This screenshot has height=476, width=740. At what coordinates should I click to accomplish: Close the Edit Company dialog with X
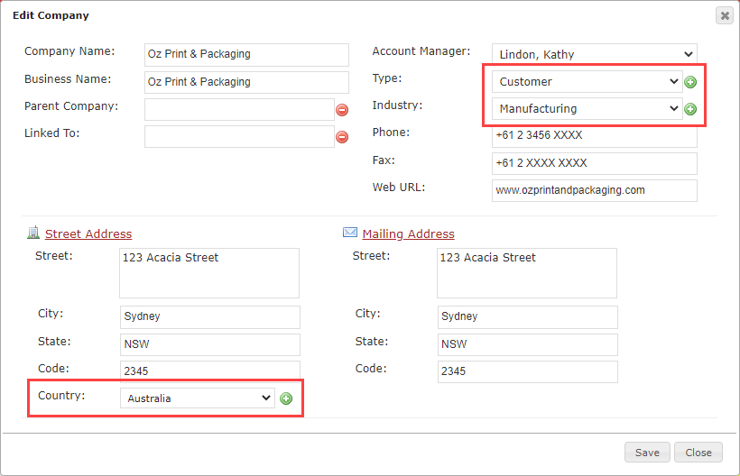tap(725, 16)
